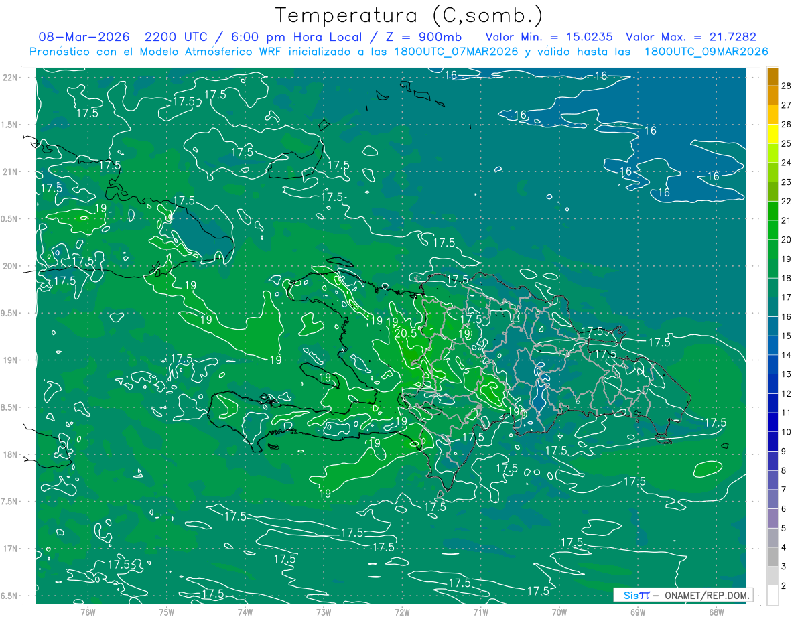
Task: Click 'Valor Max. = 21.7282' readout
Action: pyautogui.click(x=691, y=38)
